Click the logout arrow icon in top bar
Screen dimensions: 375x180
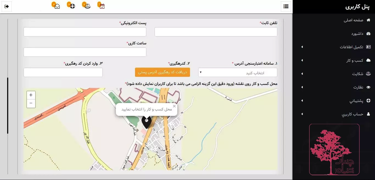click(7, 6)
